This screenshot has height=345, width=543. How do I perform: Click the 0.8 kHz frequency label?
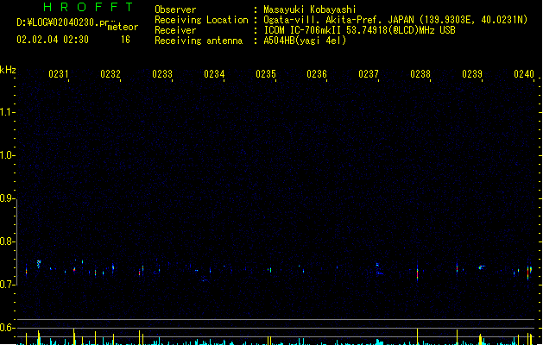[x=6, y=241]
